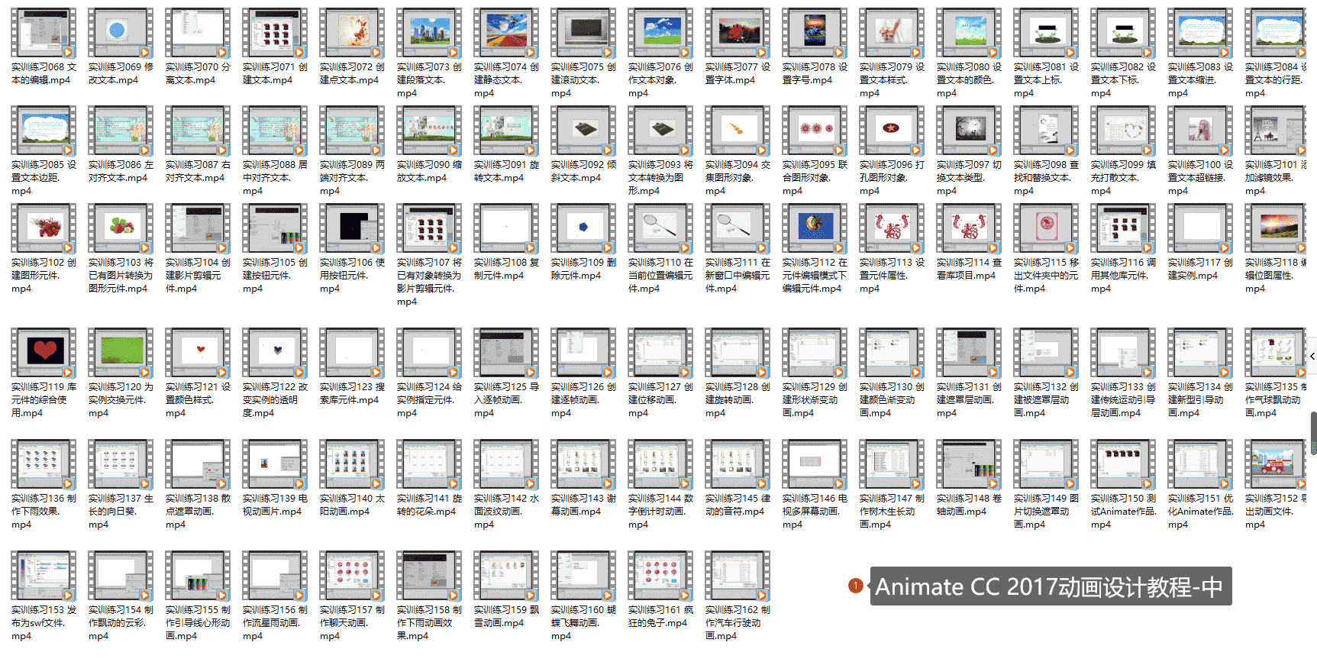Select the 实训练习117 创建实例 video icon
1317x662 pixels.
coord(1200,229)
